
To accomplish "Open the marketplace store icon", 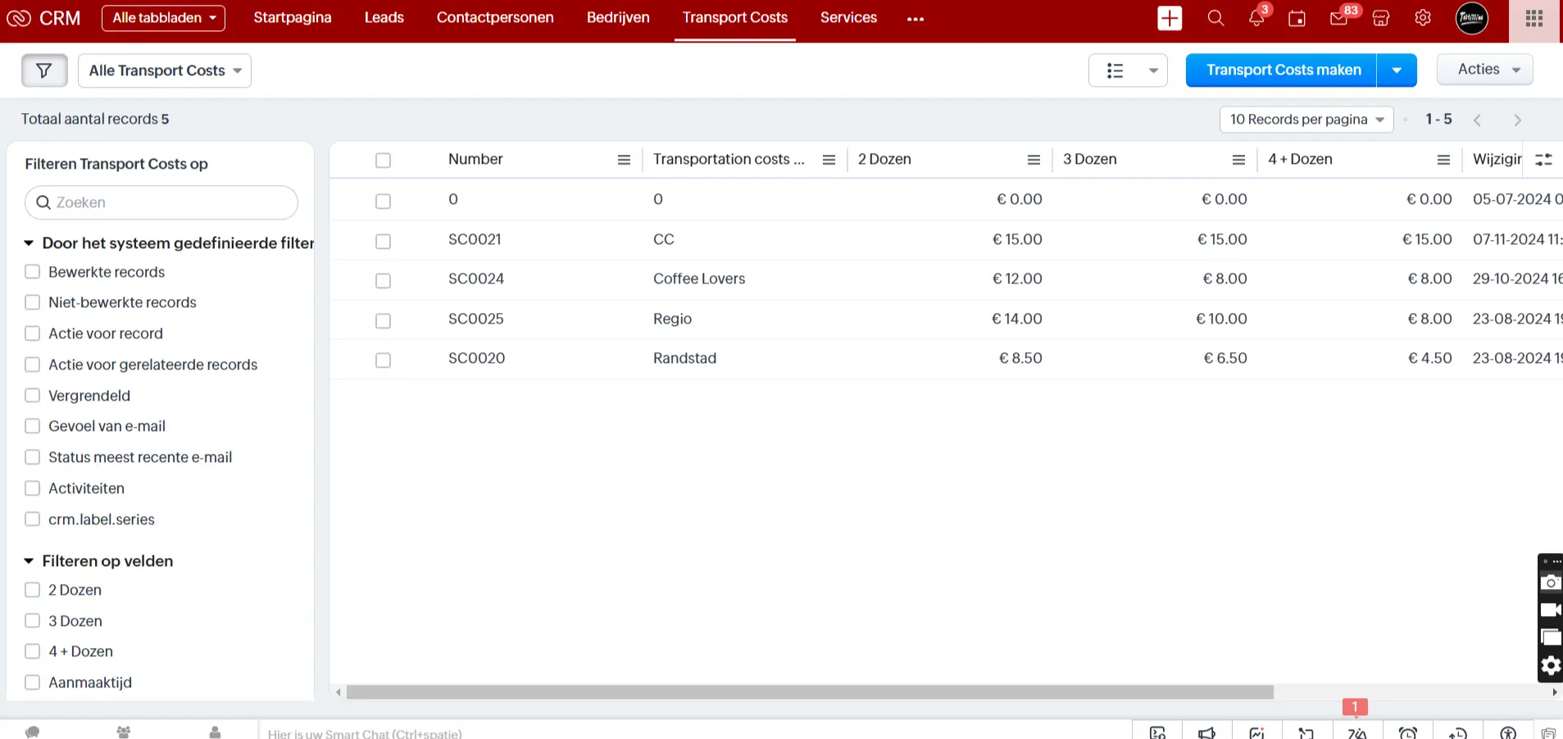I will 1380,18.
